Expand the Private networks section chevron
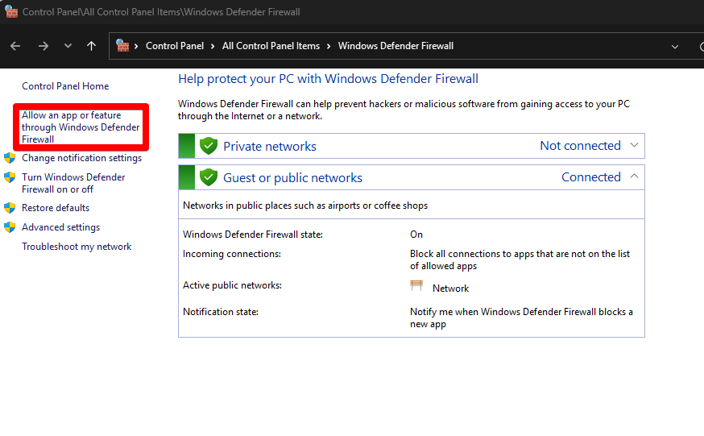Viewport: 704px width, 436px height. 634,146
